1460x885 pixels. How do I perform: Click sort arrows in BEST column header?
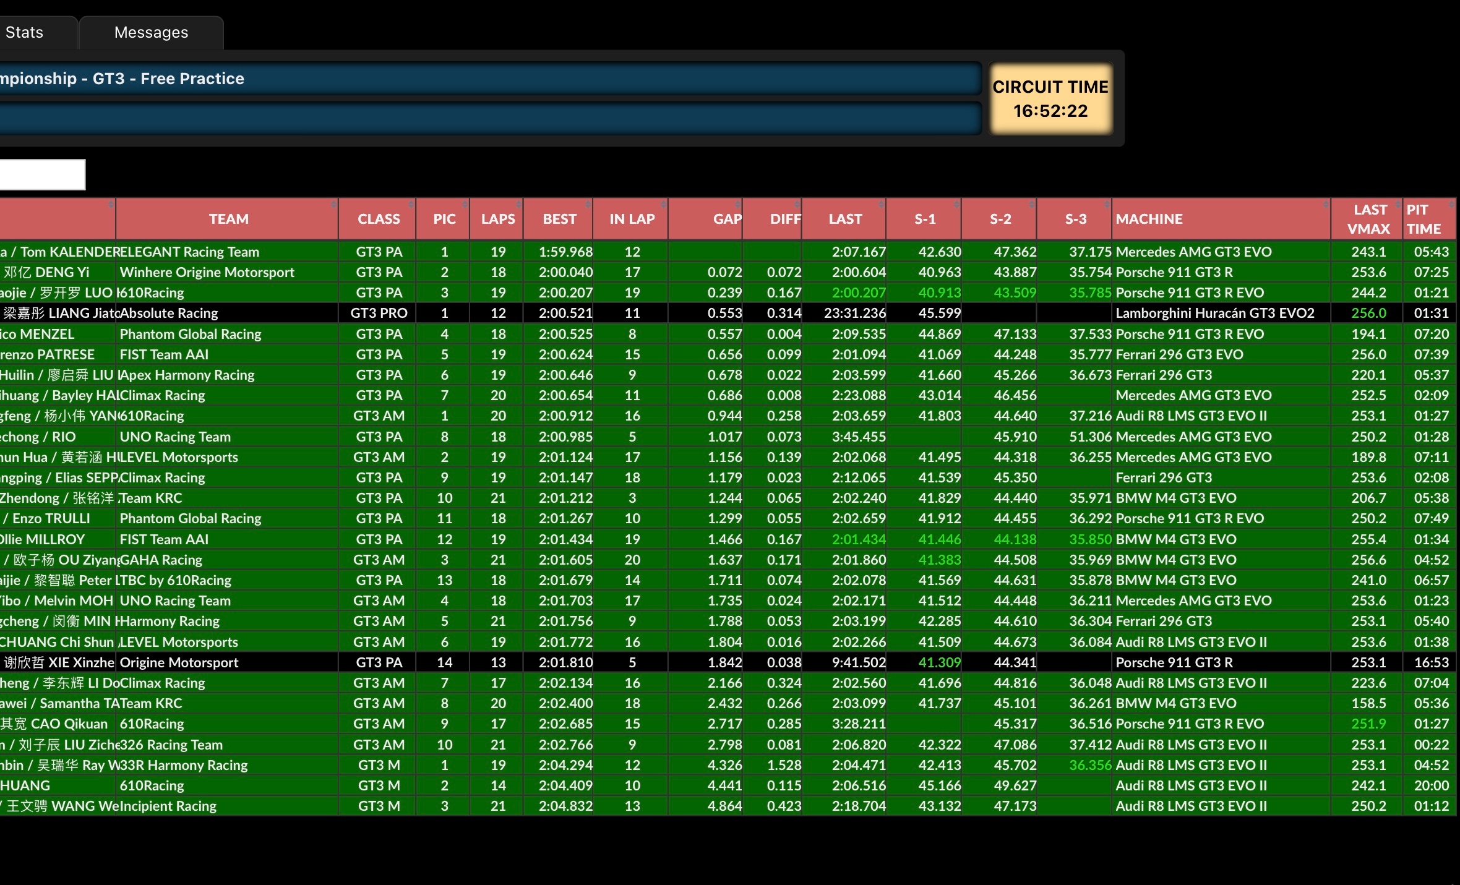point(588,204)
